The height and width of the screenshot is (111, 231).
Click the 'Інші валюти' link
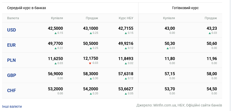click(x=12, y=106)
